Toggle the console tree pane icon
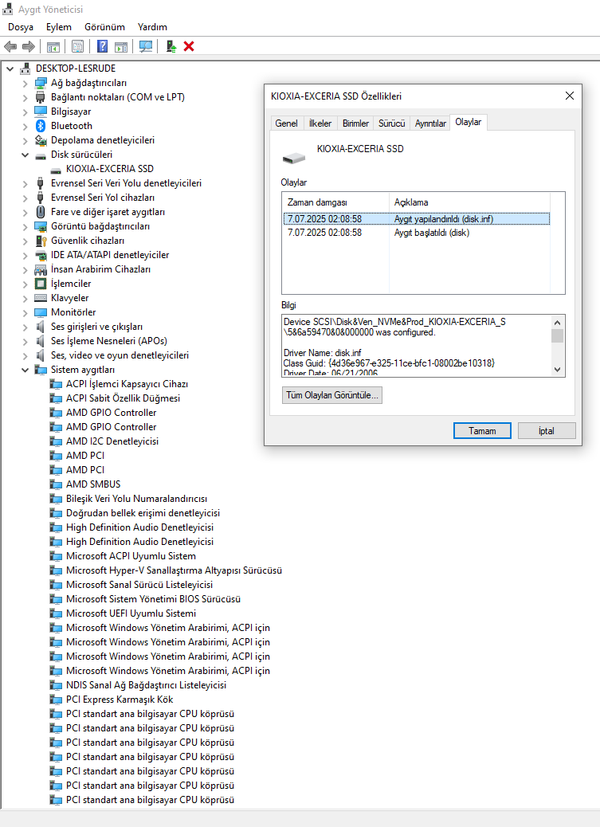 pyautogui.click(x=53, y=46)
